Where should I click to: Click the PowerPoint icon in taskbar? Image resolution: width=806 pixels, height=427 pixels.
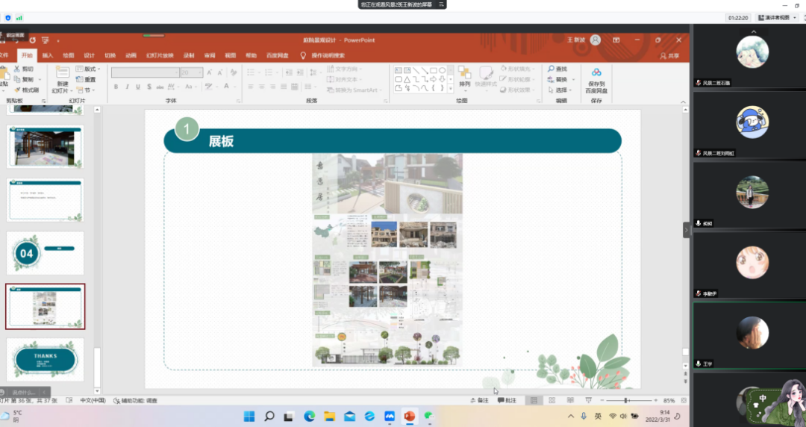coord(410,417)
